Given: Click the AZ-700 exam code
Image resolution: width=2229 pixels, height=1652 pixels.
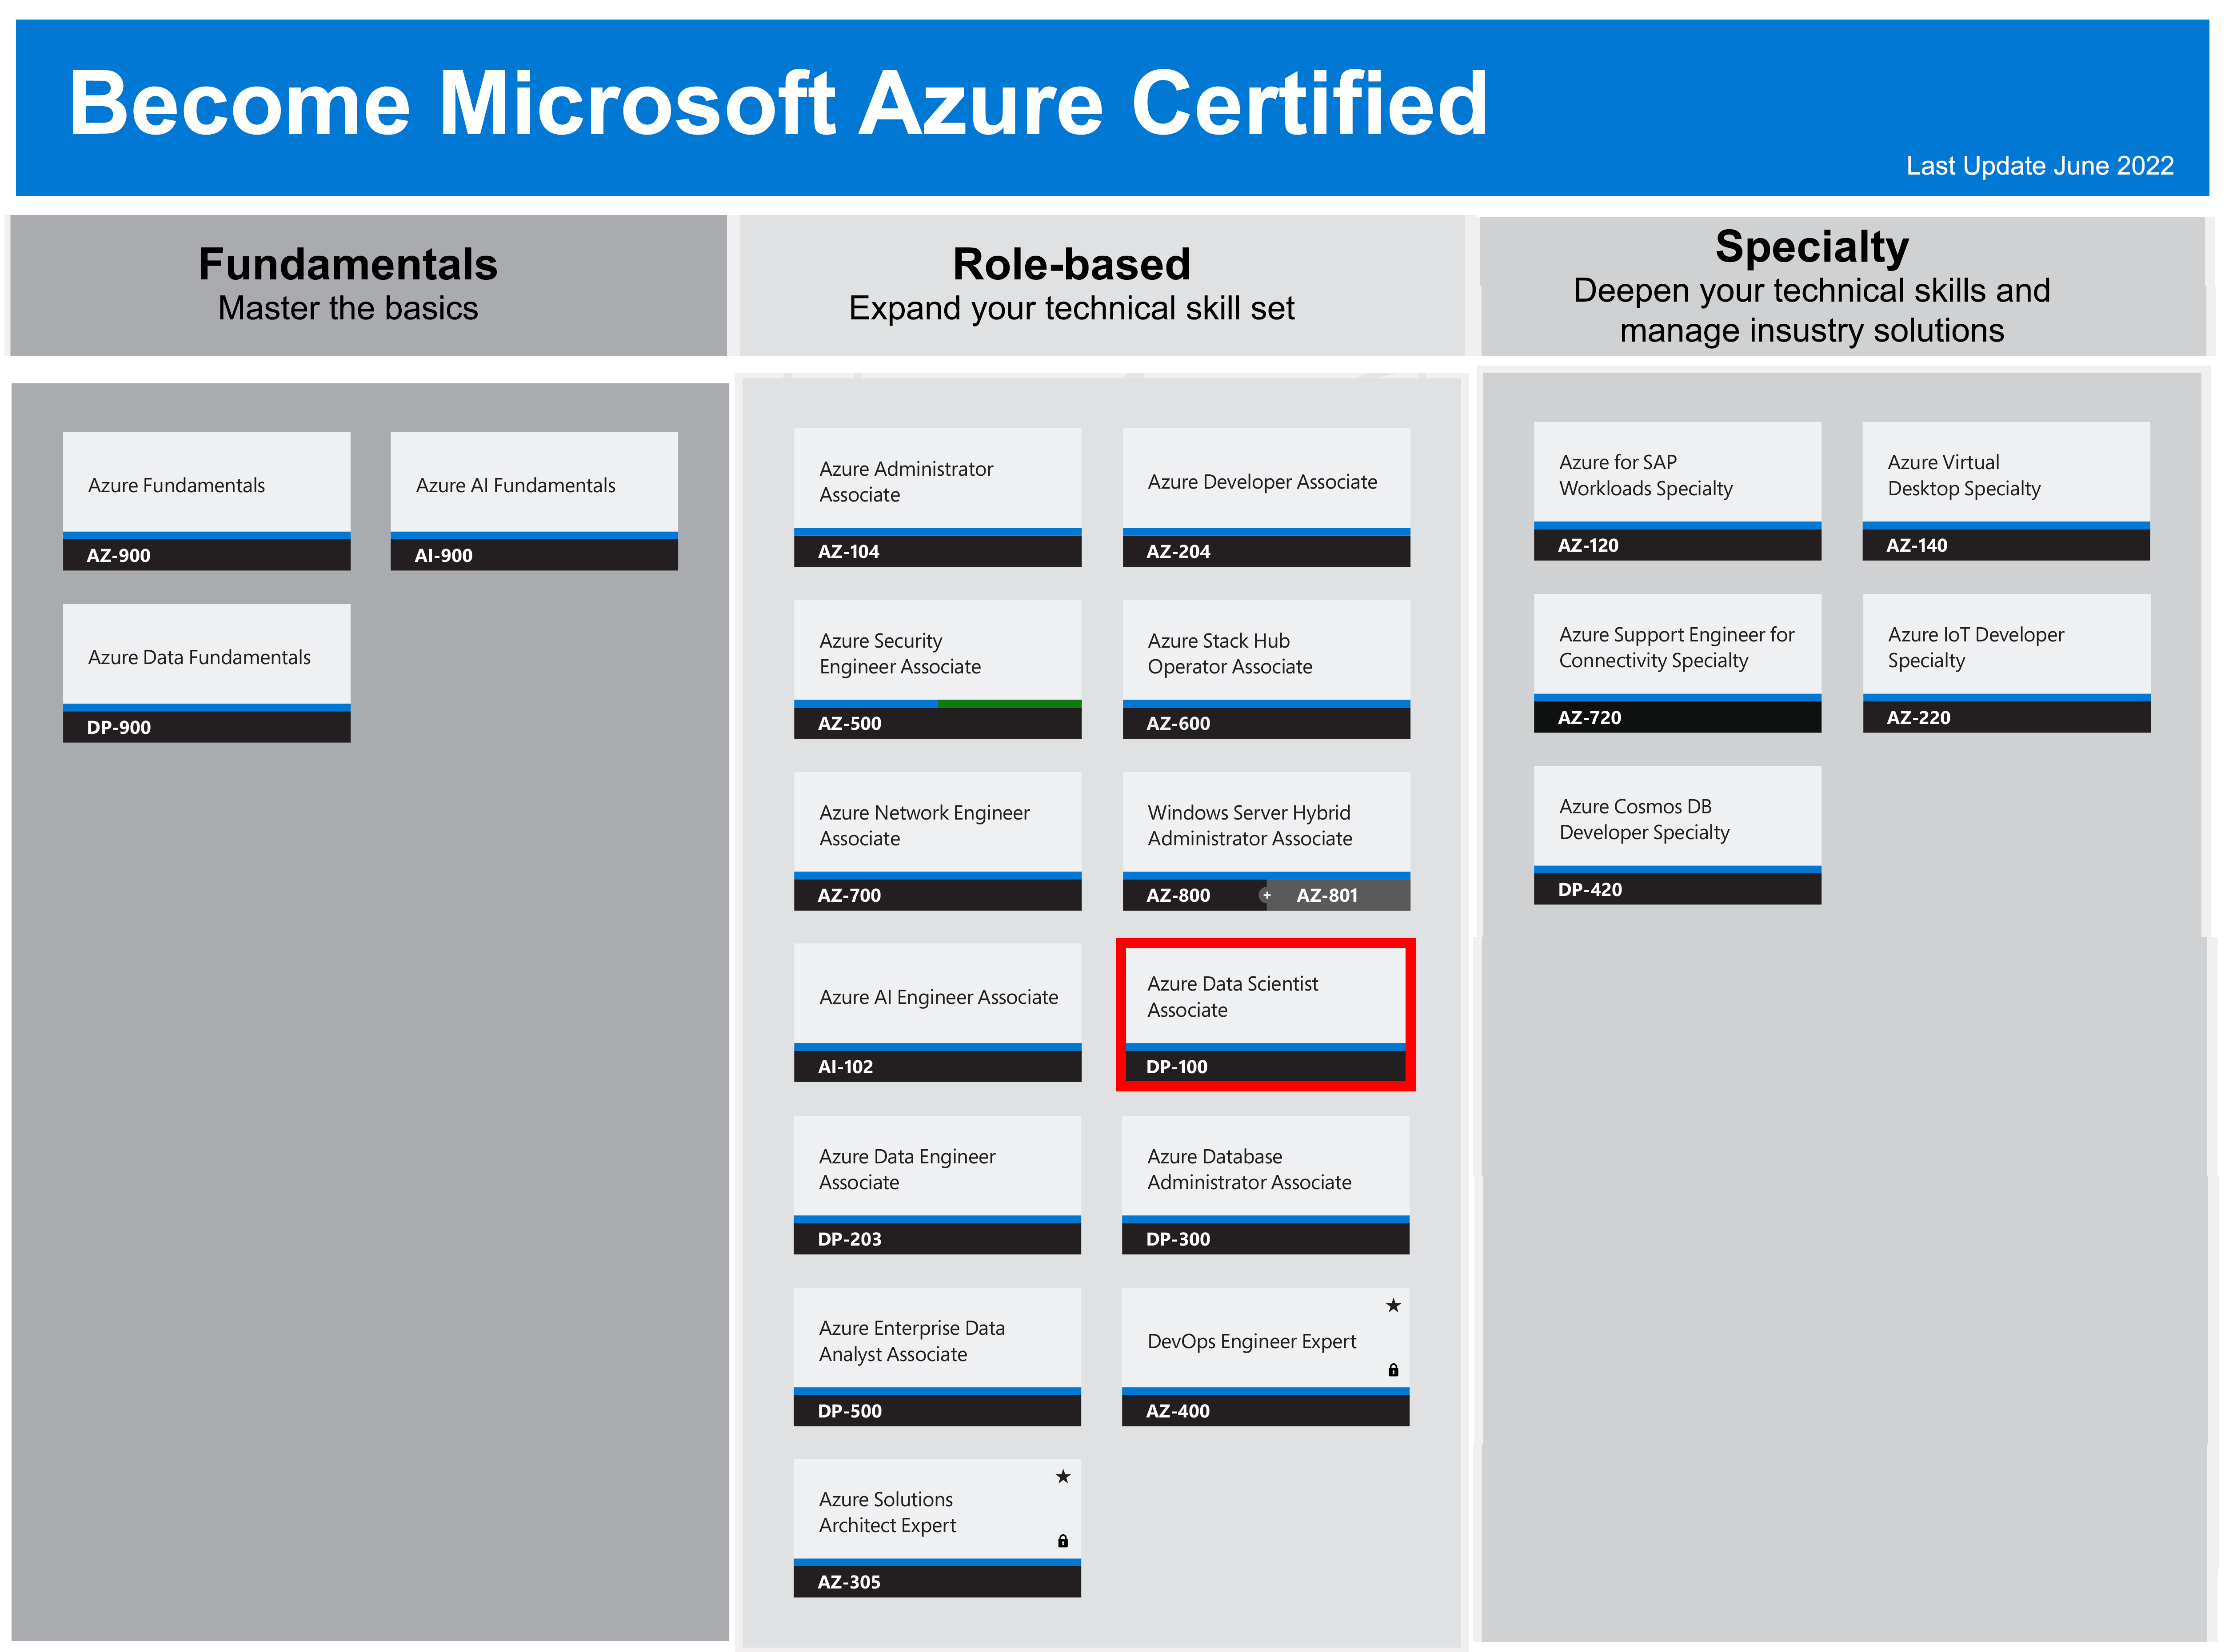Looking at the screenshot, I should point(849,896).
